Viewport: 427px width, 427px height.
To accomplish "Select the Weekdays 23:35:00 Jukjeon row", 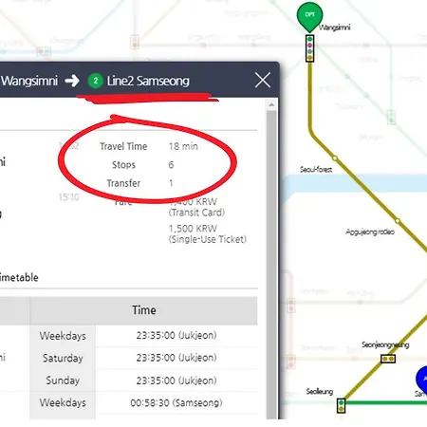I will pyautogui.click(x=144, y=336).
